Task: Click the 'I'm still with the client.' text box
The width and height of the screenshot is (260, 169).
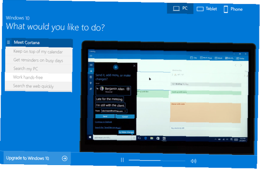Action: [110, 105]
